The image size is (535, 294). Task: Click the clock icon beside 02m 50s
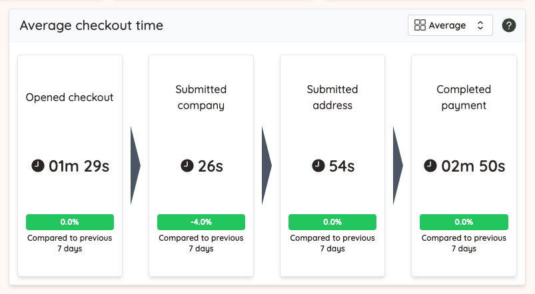430,166
